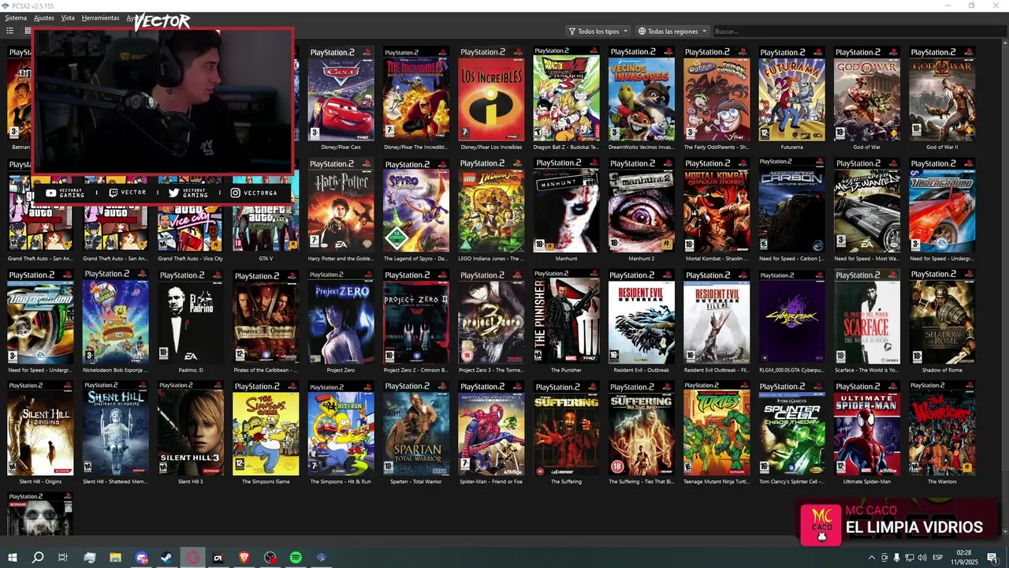Screen dimensions: 1009x568
Task: Select the God of War cover
Action: point(867,94)
